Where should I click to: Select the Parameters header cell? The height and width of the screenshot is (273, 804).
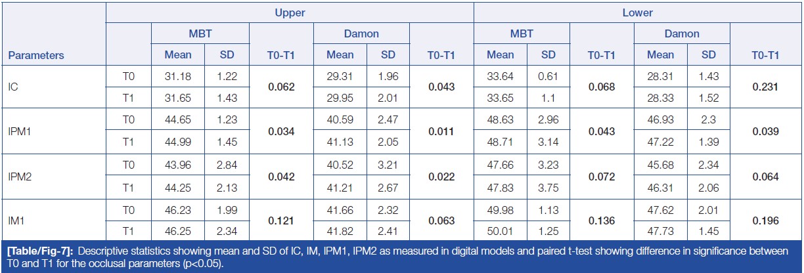point(36,56)
